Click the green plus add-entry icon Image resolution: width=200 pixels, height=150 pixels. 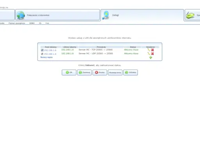(x=150, y=57)
